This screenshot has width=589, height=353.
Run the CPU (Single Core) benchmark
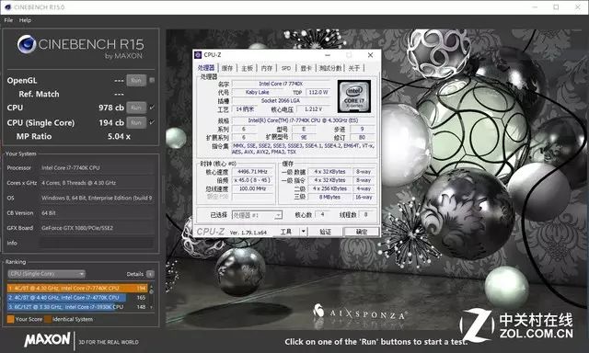(136, 122)
